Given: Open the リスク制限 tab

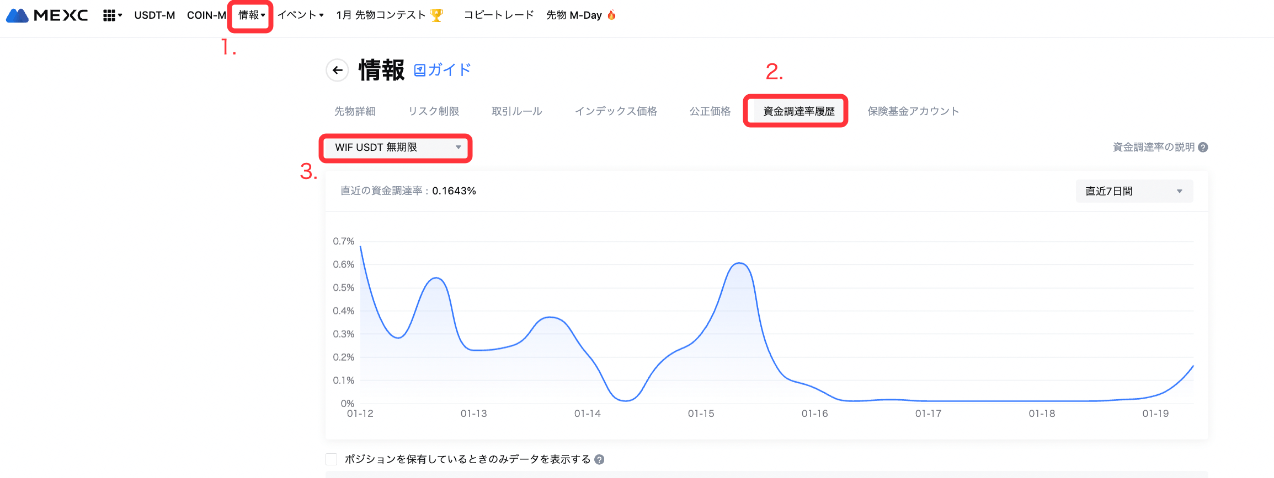Looking at the screenshot, I should coord(434,111).
